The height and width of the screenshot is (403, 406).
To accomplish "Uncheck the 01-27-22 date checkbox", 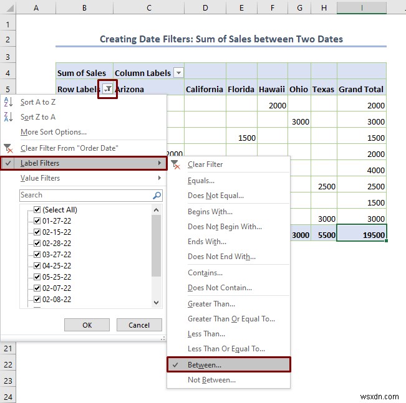I will click(37, 220).
